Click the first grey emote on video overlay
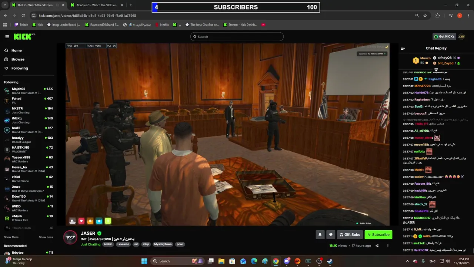This screenshot has width=474, height=267. pyautogui.click(x=72, y=221)
